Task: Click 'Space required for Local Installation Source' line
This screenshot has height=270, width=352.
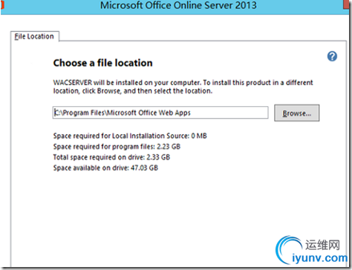Action: [130, 136]
